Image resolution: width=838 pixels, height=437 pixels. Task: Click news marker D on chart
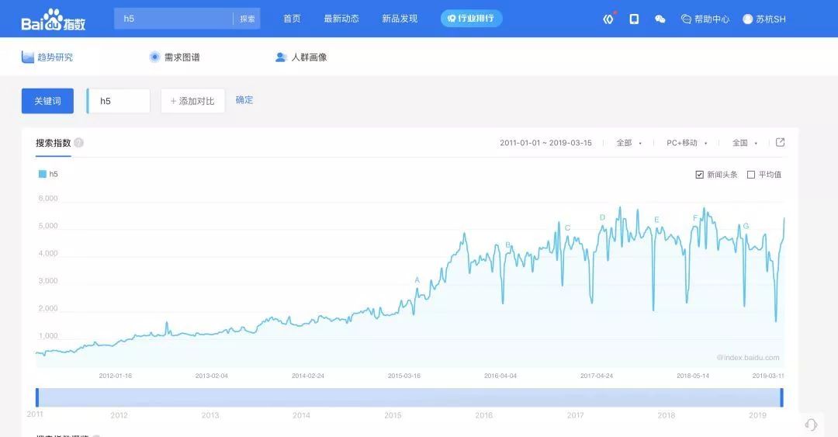(602, 217)
